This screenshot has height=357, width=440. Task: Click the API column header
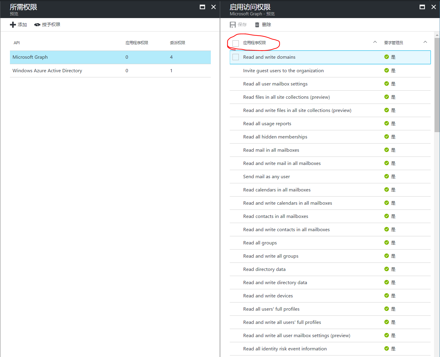click(x=17, y=43)
